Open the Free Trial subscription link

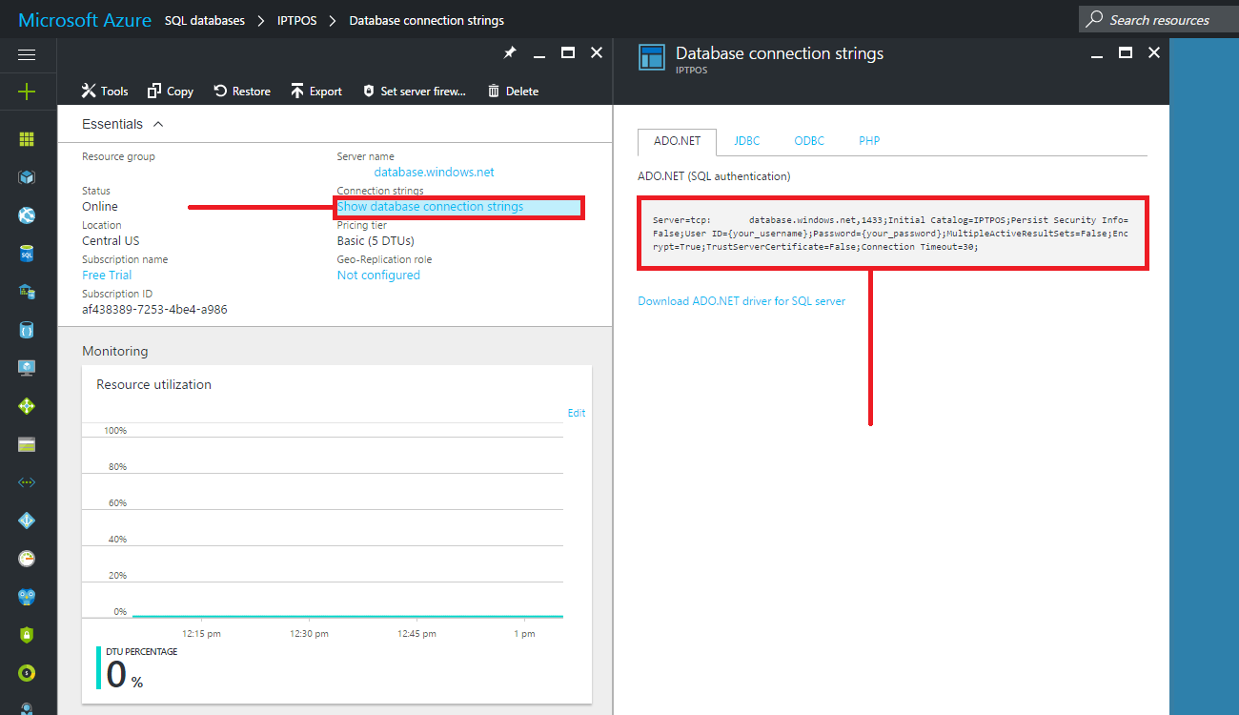click(x=107, y=276)
